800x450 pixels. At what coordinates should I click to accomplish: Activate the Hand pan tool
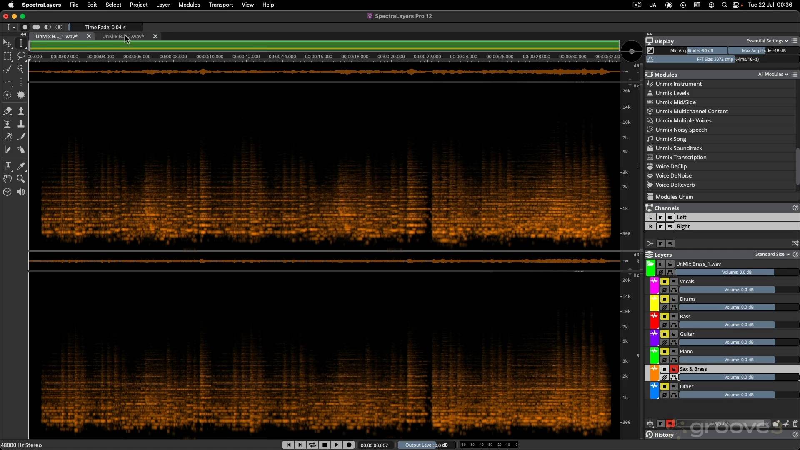click(7, 179)
